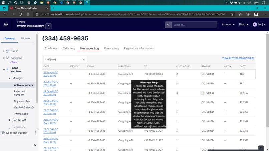Open taskbar search magnifier
269x151 pixels.
[x=9, y=3]
